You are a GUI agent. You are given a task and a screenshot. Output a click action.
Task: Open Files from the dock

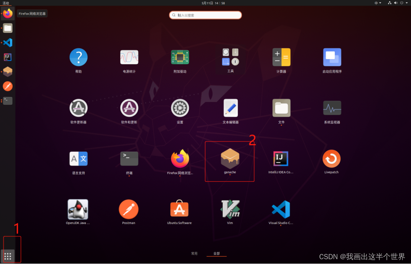7,28
